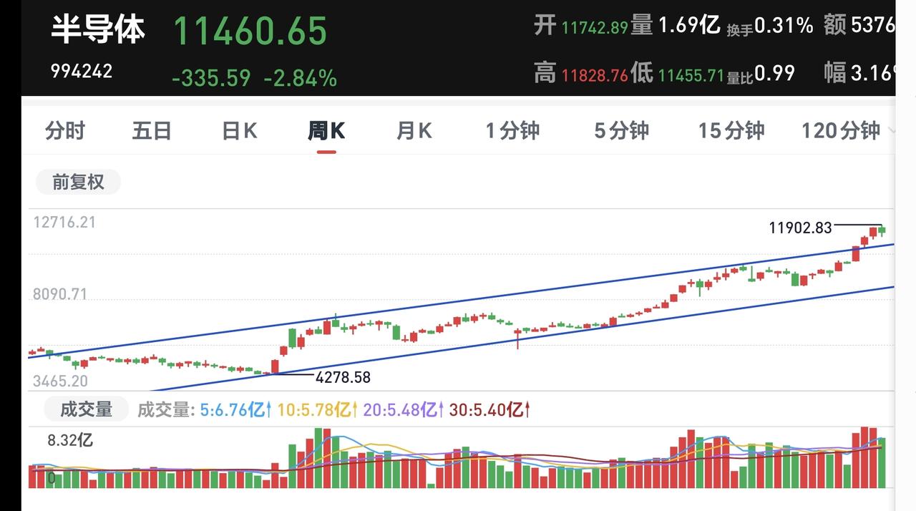Click the current price 11460.65

[250, 31]
